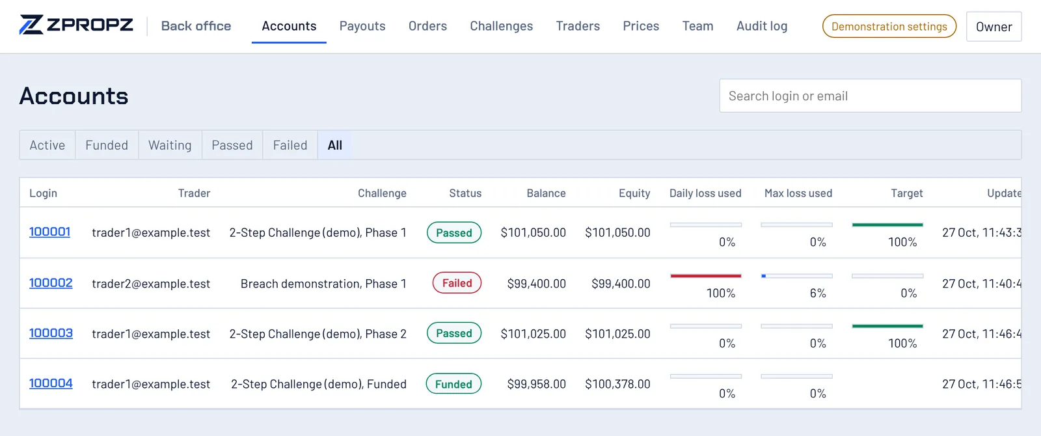
Task: Click the daily loss bar for account 100002
Action: click(706, 276)
